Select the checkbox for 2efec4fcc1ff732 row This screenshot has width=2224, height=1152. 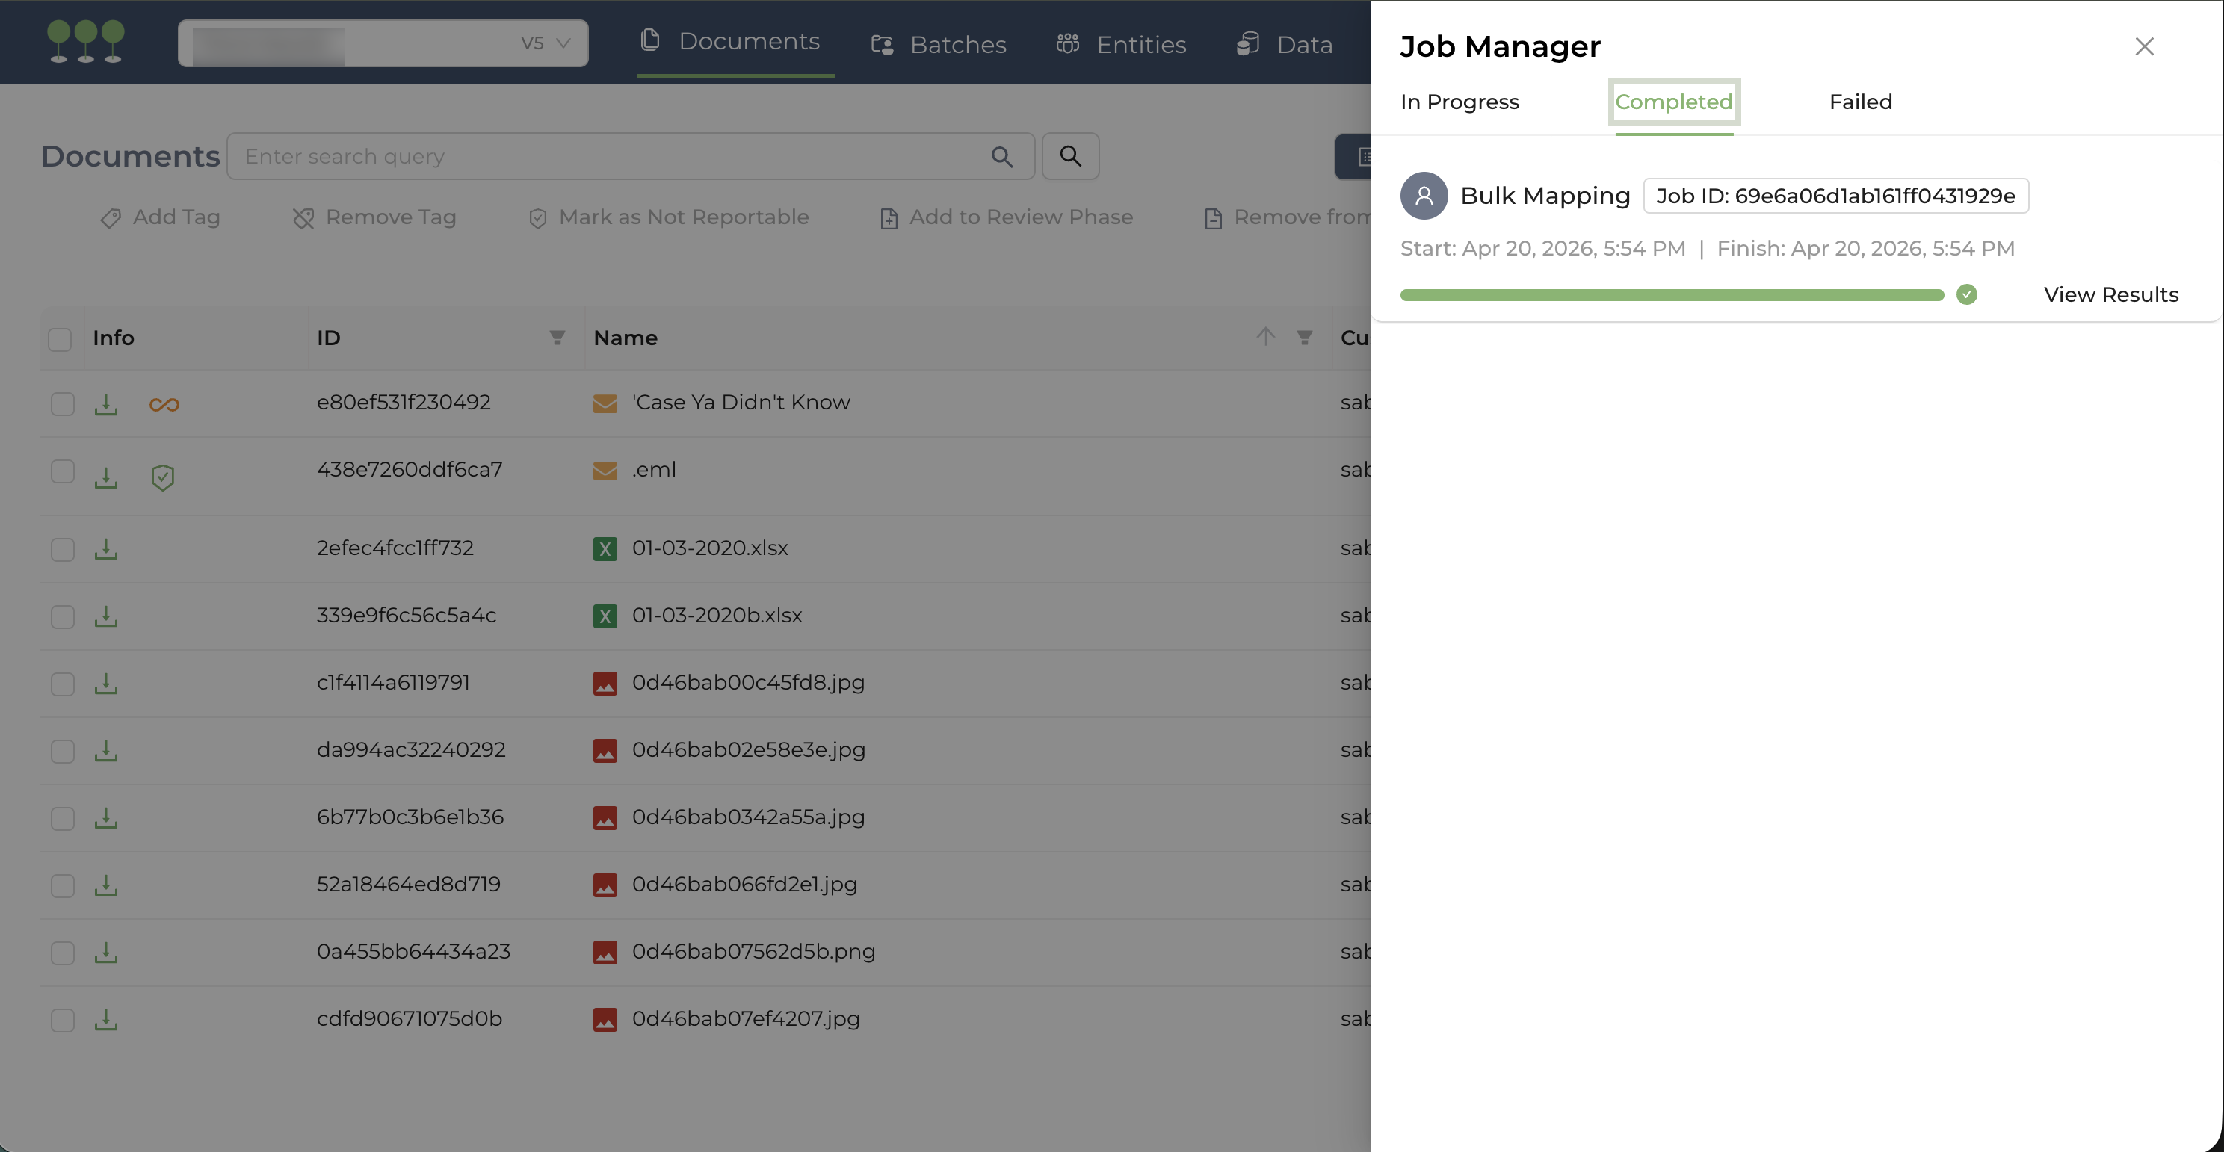pos(61,550)
